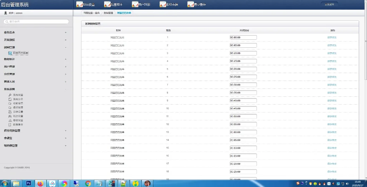Expand the 业务流水 sidebar section

(65, 32)
